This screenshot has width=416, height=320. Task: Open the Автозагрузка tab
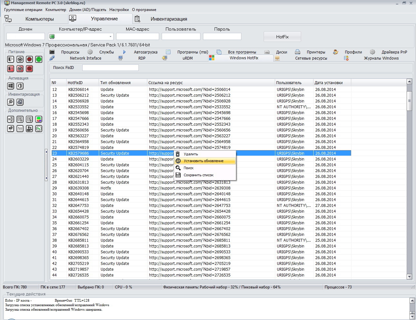pos(146,52)
